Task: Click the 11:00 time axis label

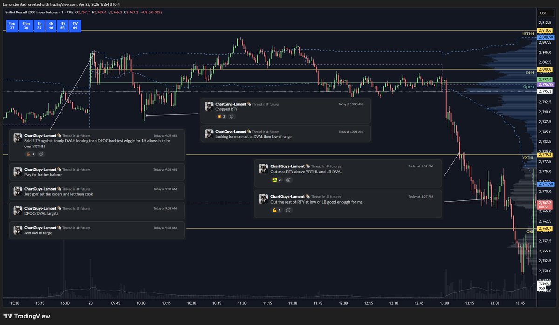Action: (242, 303)
